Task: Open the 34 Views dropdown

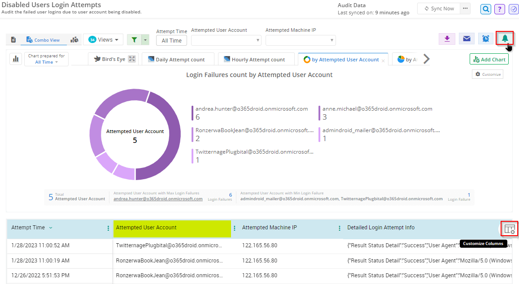Action: tap(103, 40)
